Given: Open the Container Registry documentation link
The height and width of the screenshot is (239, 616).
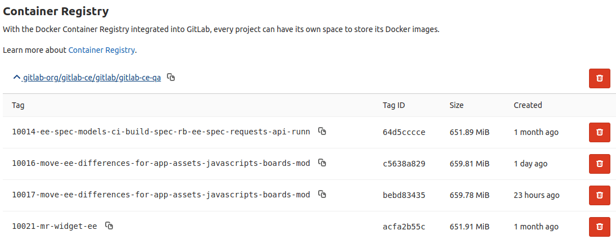Looking at the screenshot, I should coord(101,50).
